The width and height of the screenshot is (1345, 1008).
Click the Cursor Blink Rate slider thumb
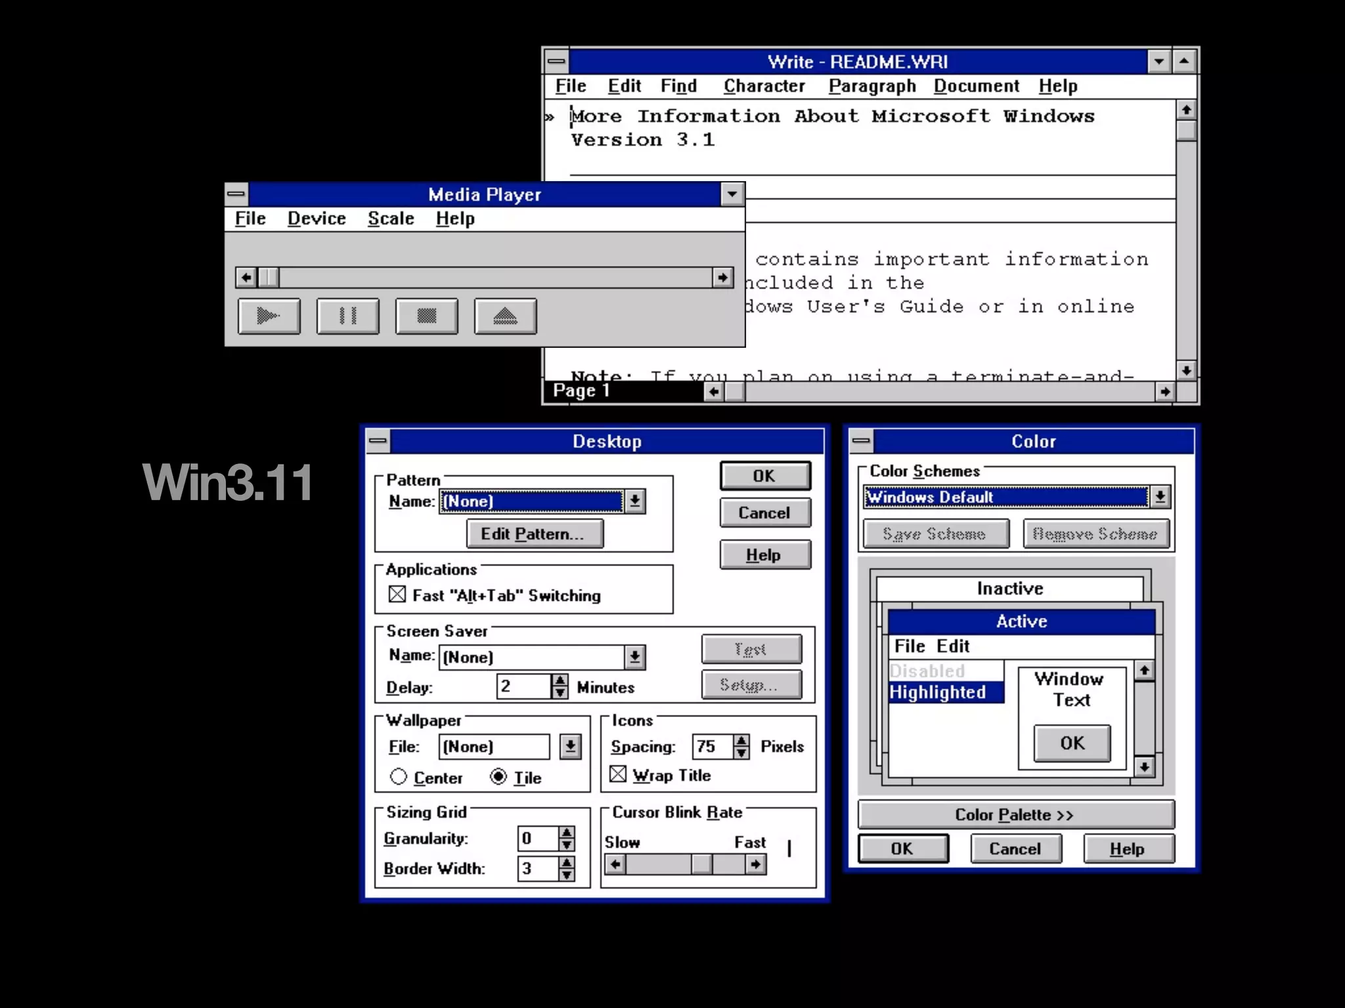[x=701, y=864]
